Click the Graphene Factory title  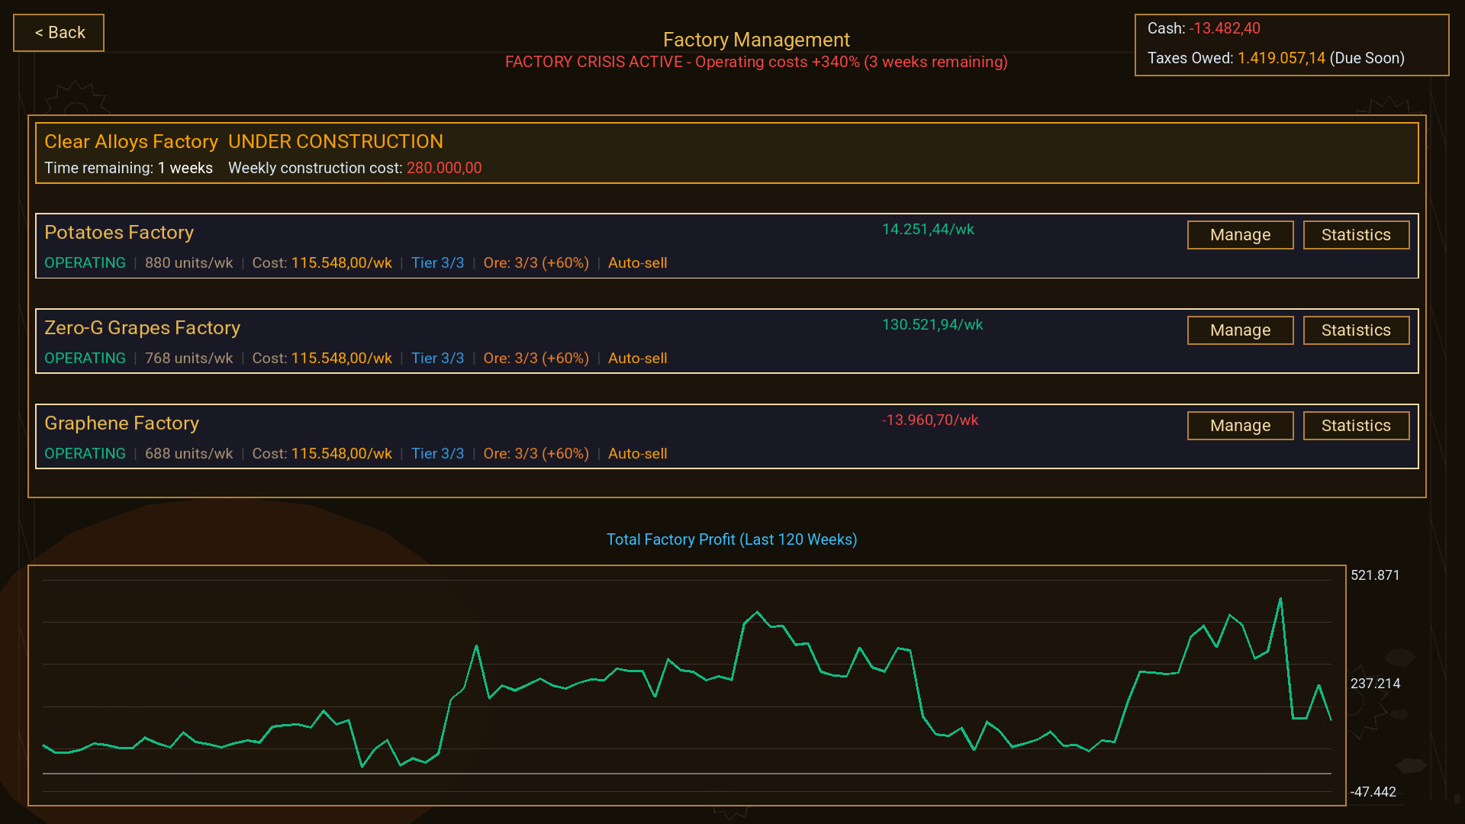click(121, 423)
